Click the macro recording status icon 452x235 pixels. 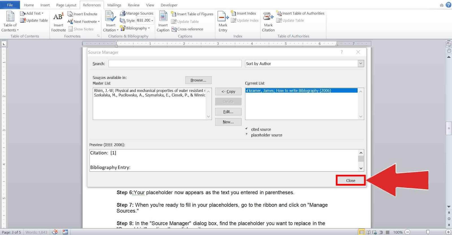click(65, 232)
